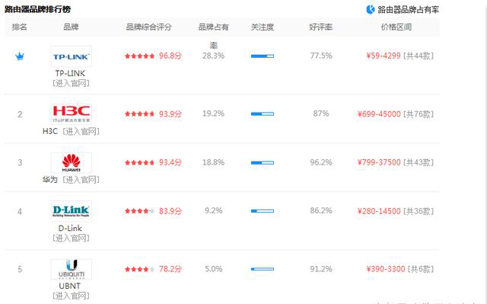Click the TP-LINK 关注度 progress bar
Viewport: 487px width, 304px height.
263,56
